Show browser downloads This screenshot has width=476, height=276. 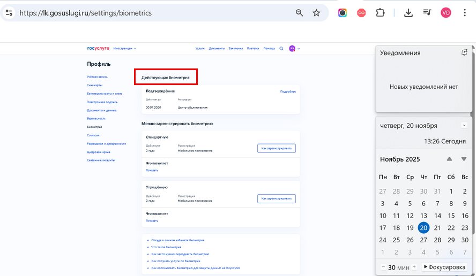(408, 13)
